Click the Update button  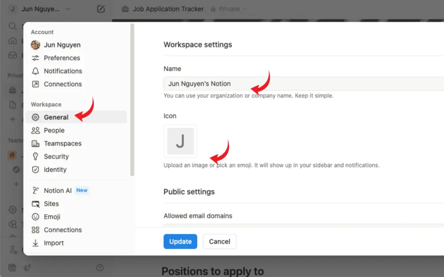coord(180,242)
